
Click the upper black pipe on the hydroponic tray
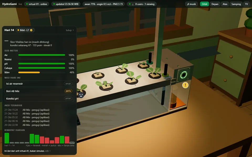pyautogui.click(x=150, y=58)
